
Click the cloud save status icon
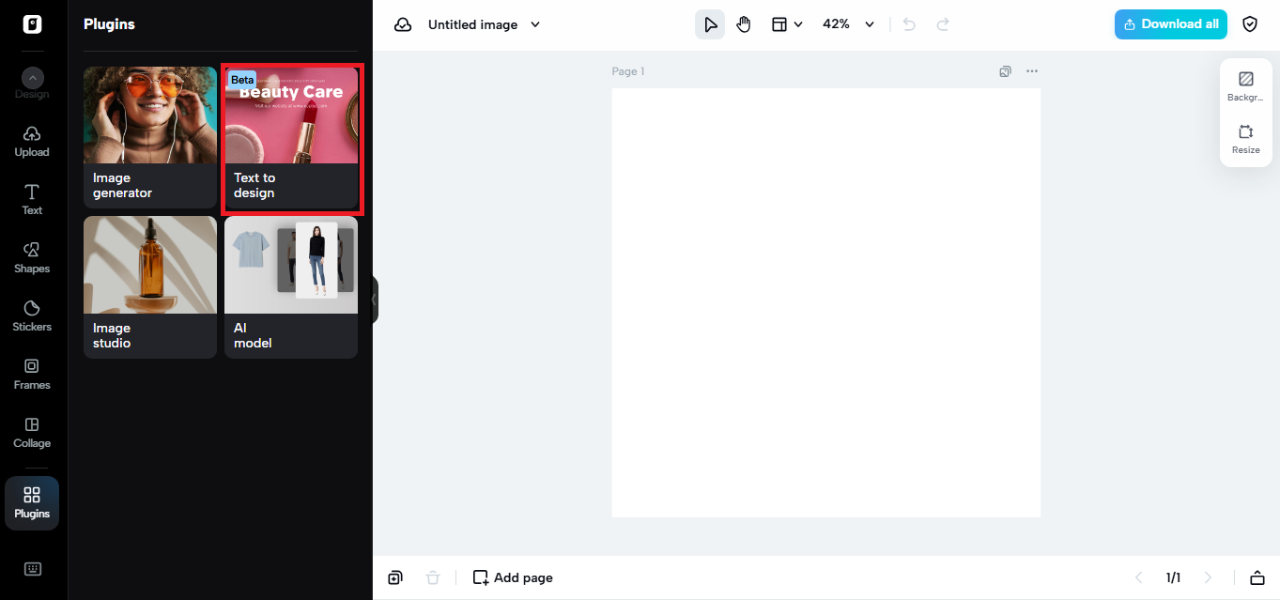pos(403,24)
